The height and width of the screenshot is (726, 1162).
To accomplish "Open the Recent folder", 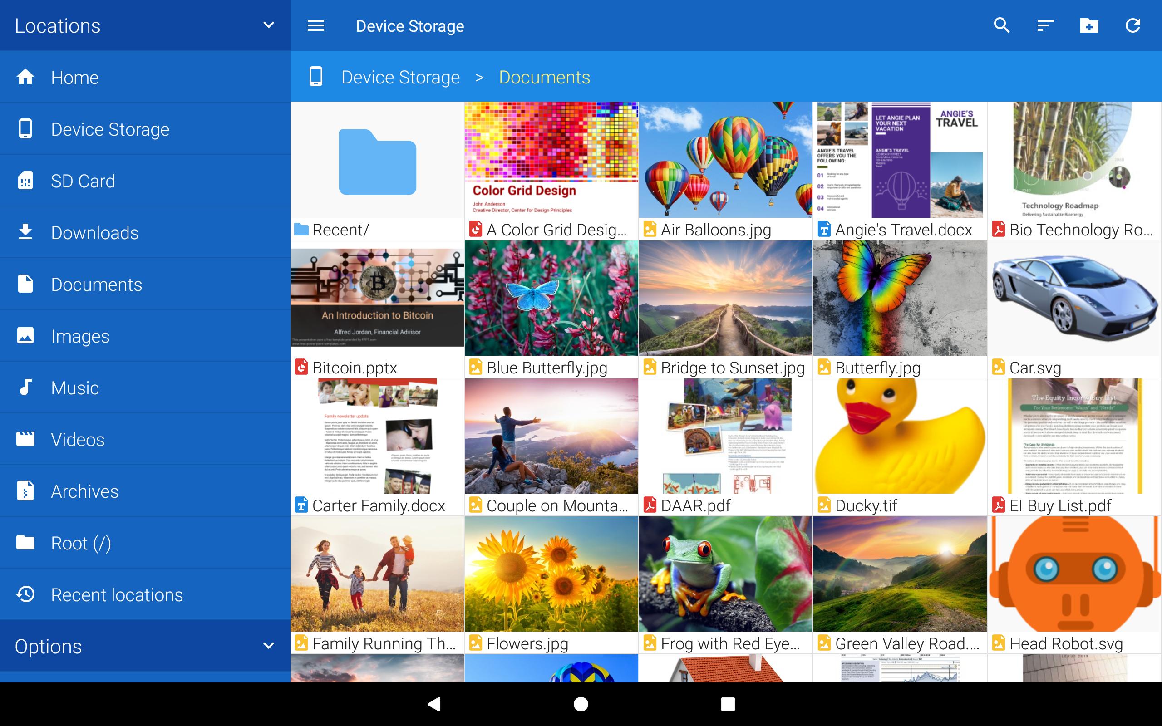I will pyautogui.click(x=377, y=171).
